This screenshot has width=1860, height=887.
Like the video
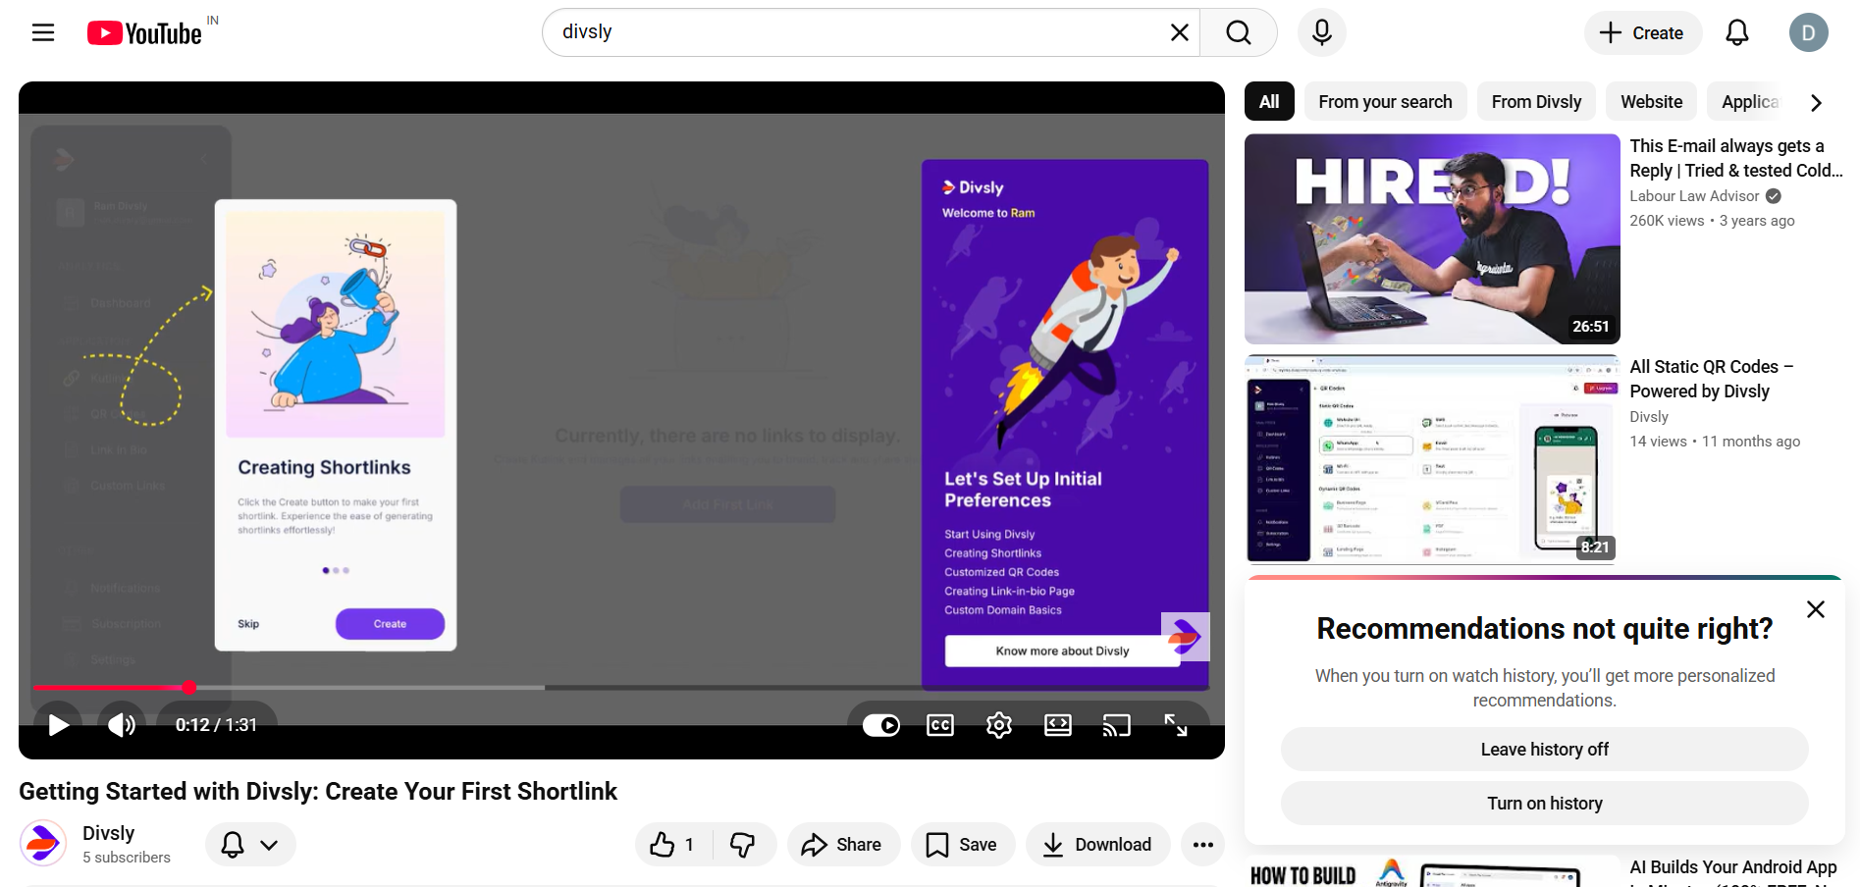[673, 845]
